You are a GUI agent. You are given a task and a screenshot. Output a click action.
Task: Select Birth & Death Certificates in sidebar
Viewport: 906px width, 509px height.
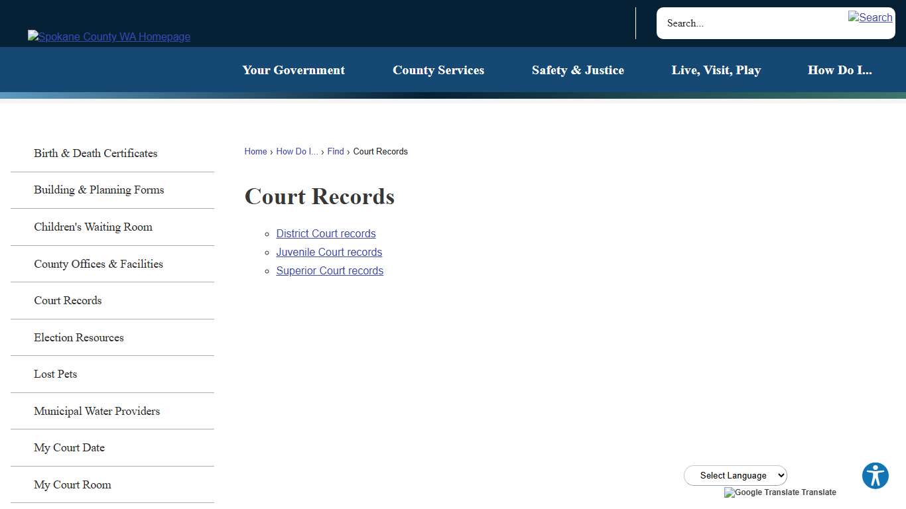[x=96, y=153]
